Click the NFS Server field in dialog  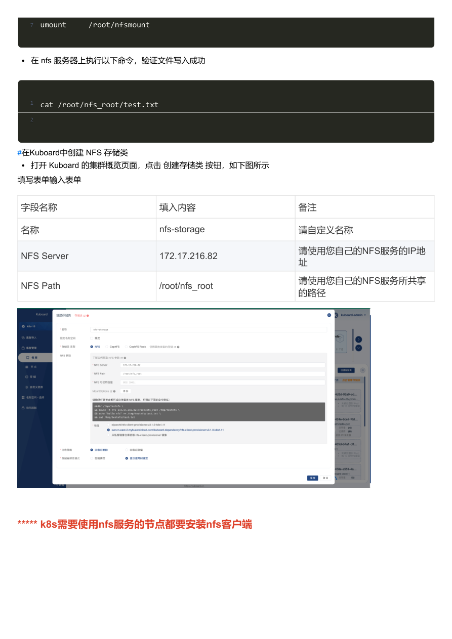coord(223,365)
